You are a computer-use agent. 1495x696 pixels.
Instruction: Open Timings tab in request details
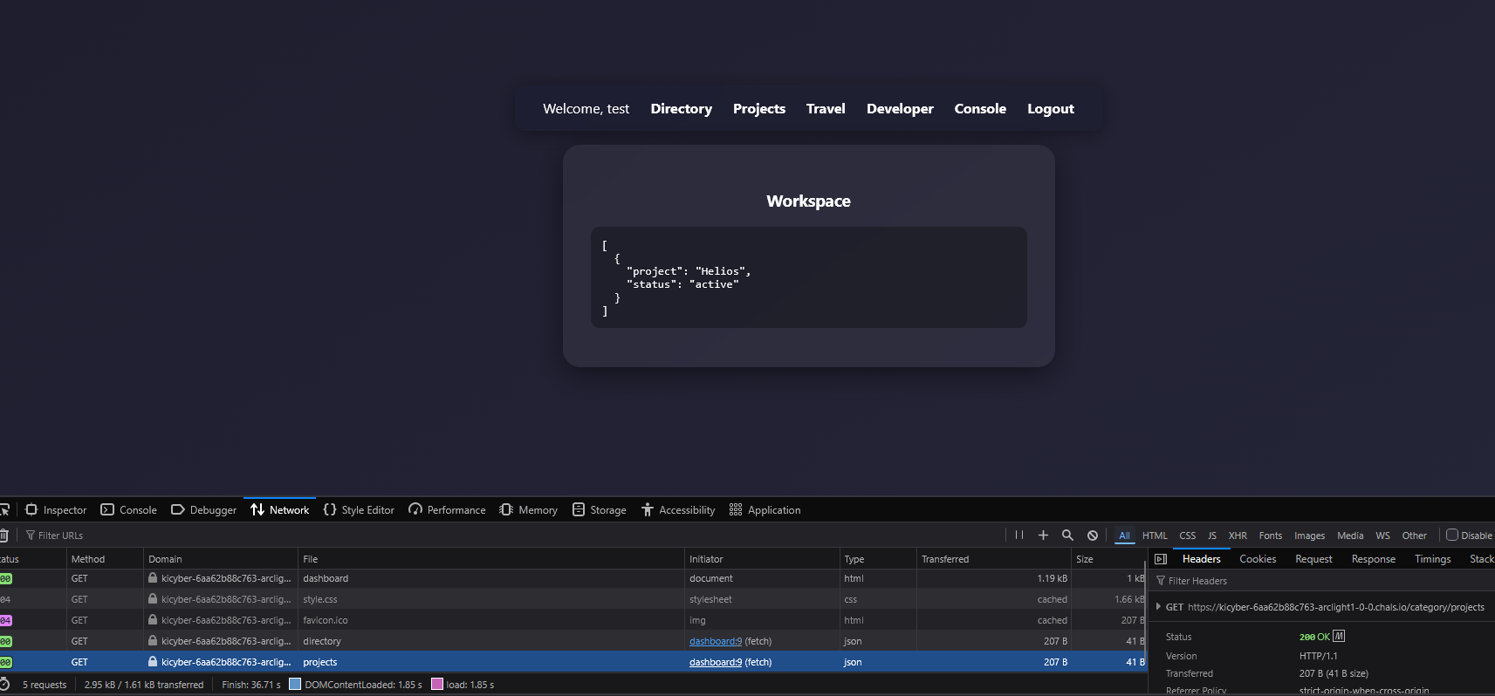(1432, 559)
